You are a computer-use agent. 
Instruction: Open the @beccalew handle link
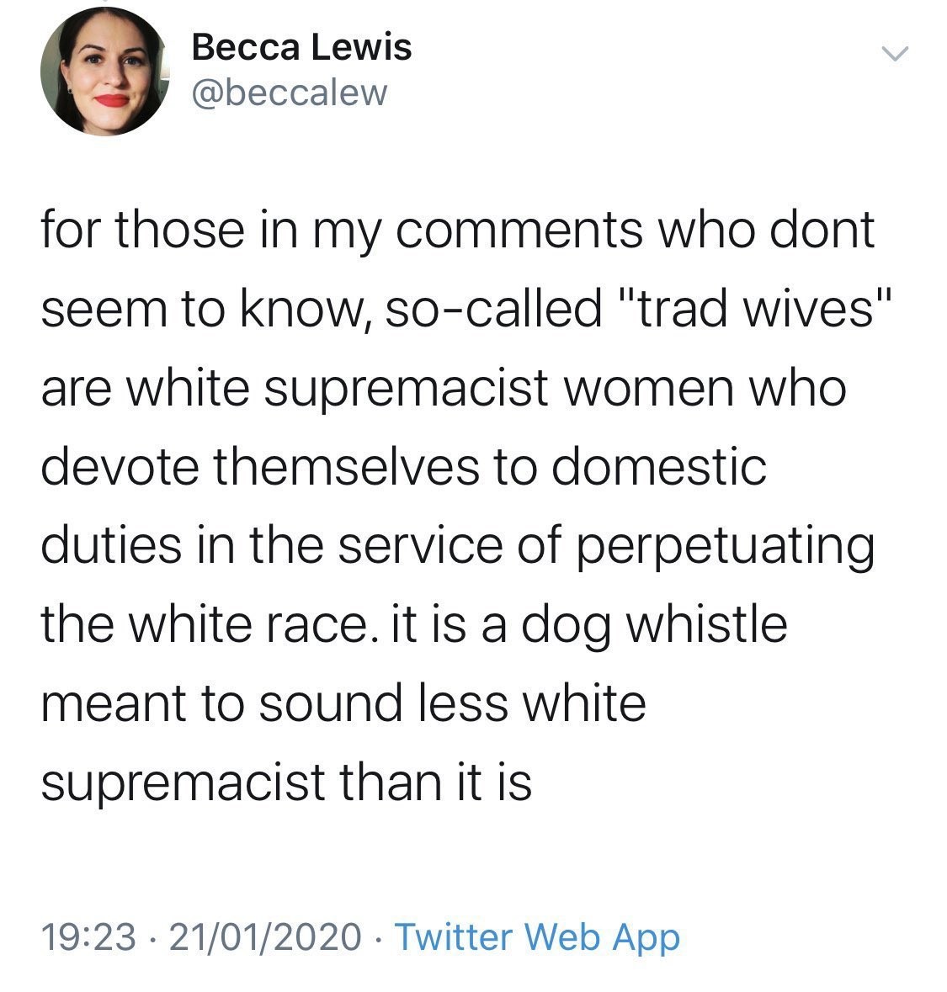coord(289,93)
